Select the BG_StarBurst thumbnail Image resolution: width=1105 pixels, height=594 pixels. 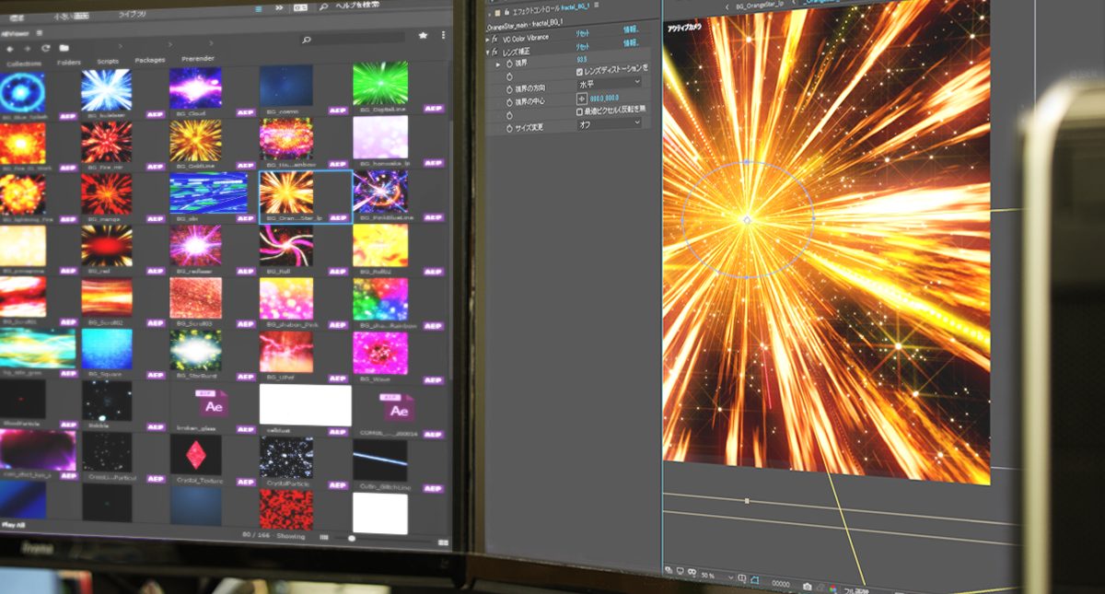coord(195,351)
